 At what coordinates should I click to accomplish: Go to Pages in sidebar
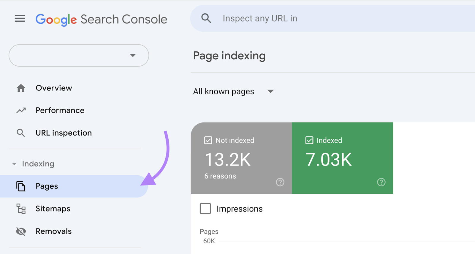(47, 186)
